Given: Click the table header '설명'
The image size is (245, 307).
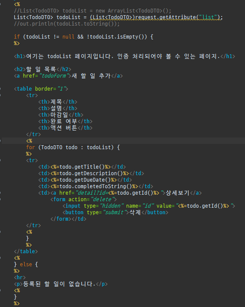Looking at the screenshot, I should (56, 108).
